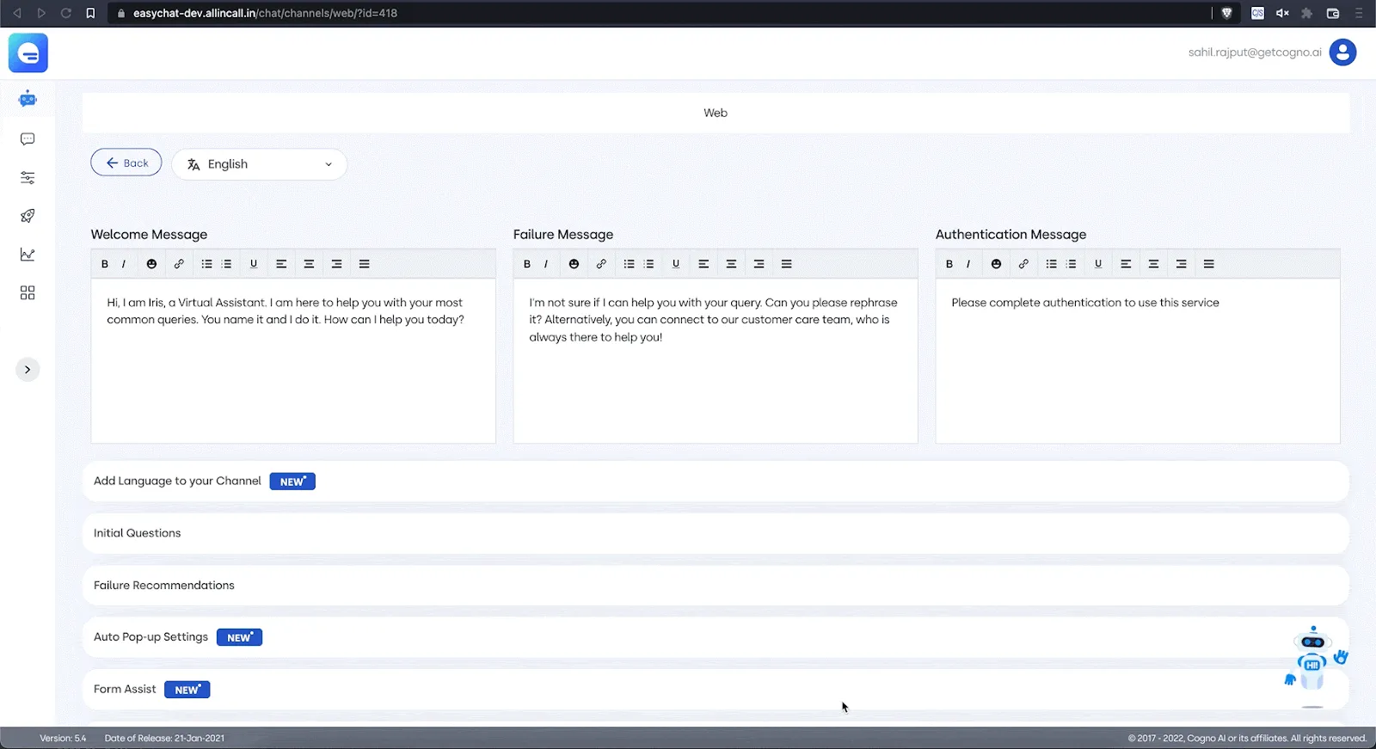Apply bullet list in Welcome Message toolbar
Viewport: 1376px width, 749px height.
click(206, 264)
